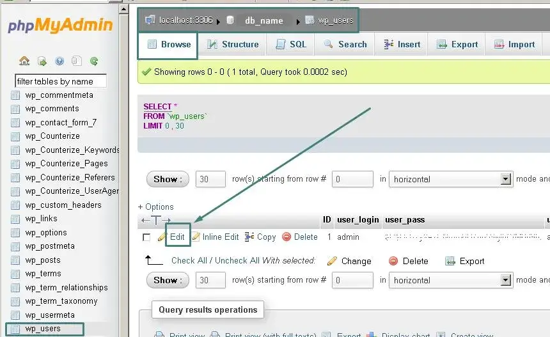Click the Inline Edit pencil icon

(x=196, y=237)
